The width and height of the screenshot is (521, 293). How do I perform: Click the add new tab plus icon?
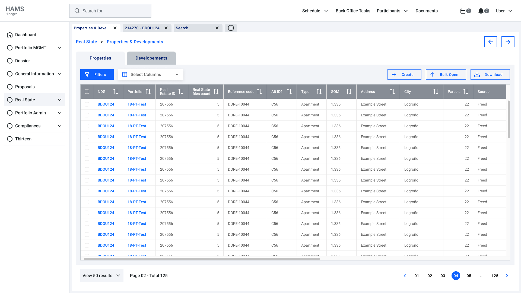click(231, 28)
